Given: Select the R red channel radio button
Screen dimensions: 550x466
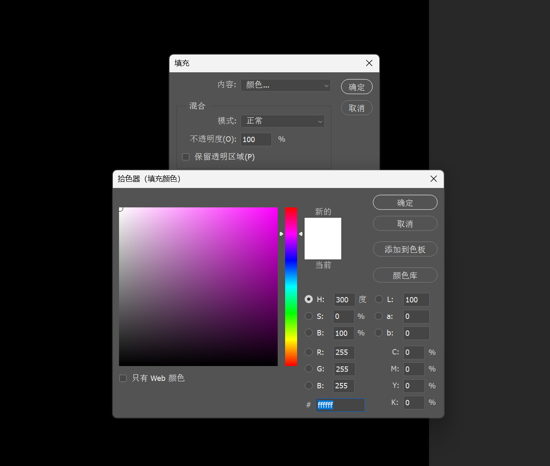Looking at the screenshot, I should pos(309,352).
